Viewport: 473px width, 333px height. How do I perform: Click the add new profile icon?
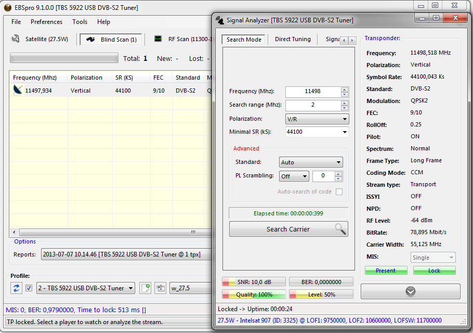[146, 288]
